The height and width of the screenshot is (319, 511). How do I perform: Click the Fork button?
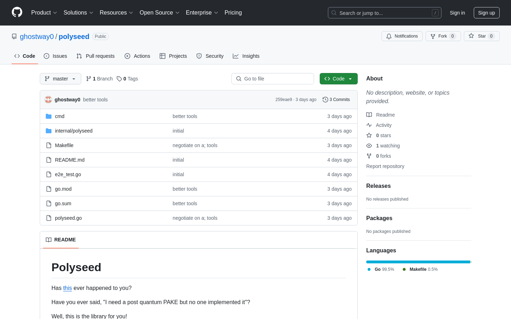(x=443, y=36)
